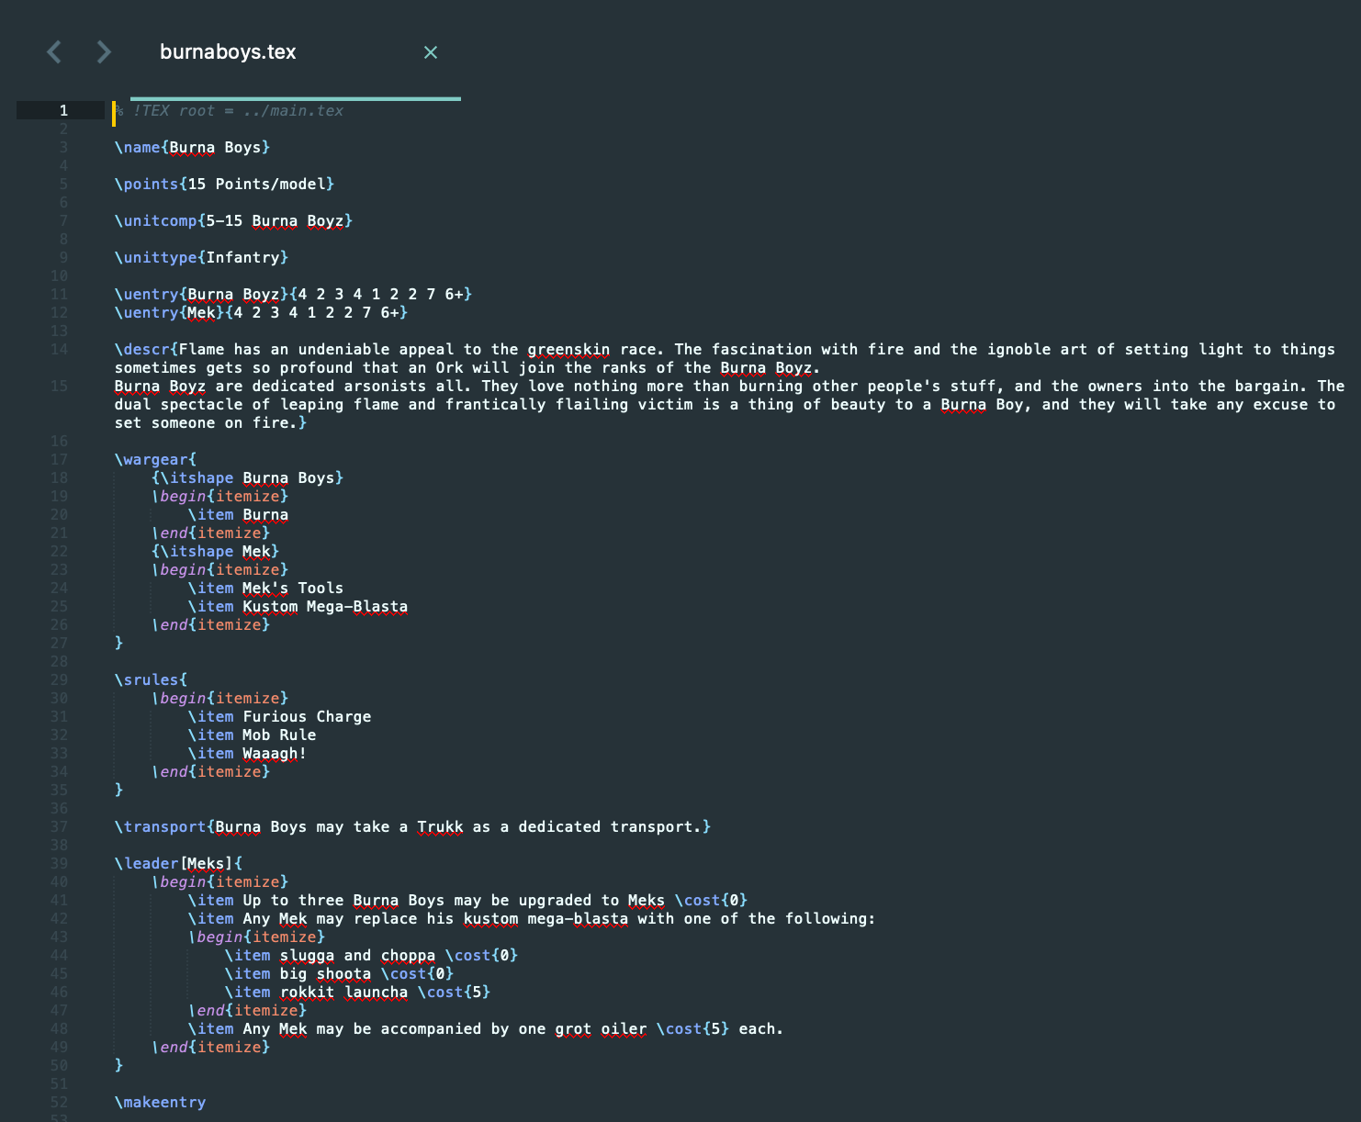
Task: Click 'set someone on fire.}' text
Action: click(x=210, y=423)
